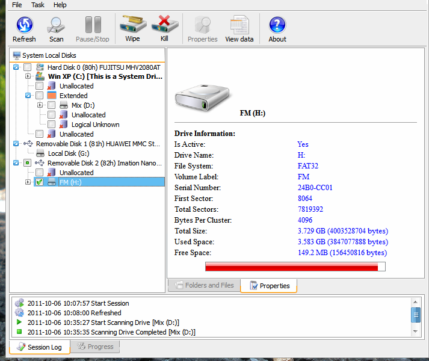Tick the Extended partition checkbox

pyautogui.click(x=39, y=95)
